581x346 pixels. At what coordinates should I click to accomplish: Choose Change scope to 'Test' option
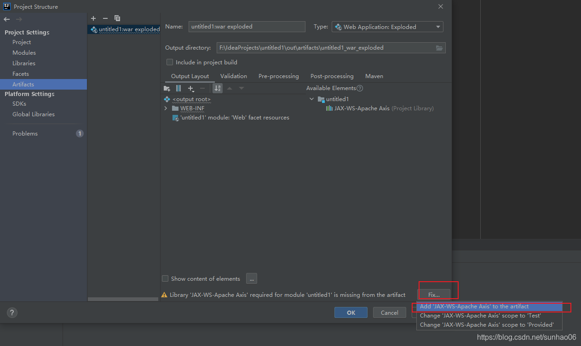489,316
